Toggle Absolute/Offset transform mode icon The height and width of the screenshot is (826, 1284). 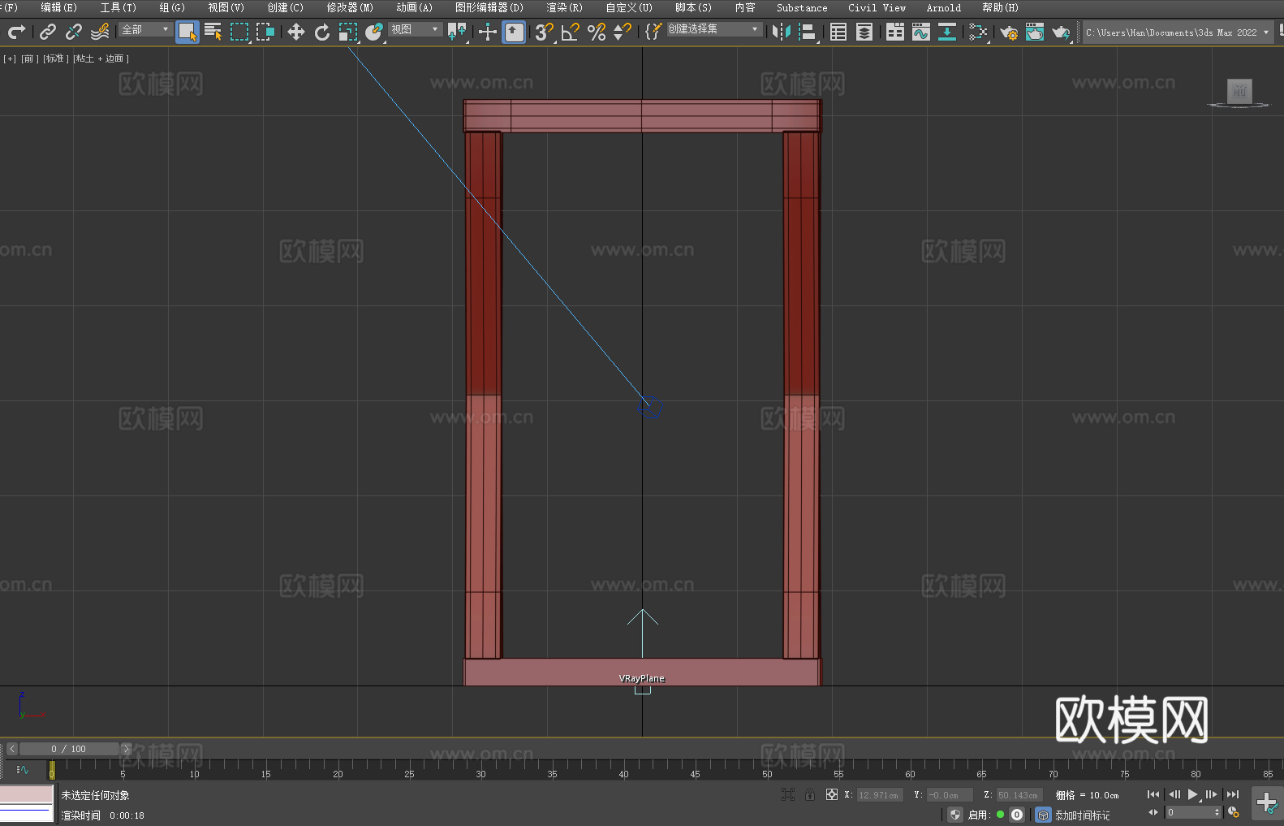[832, 794]
